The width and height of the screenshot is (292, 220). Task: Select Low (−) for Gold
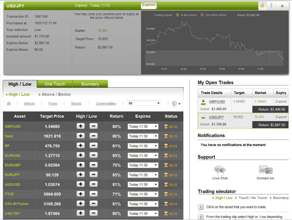93,136
